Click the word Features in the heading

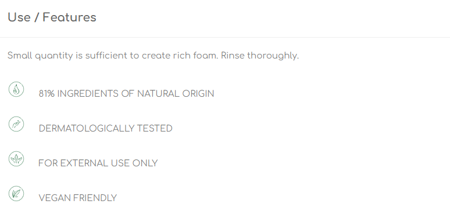tap(69, 17)
